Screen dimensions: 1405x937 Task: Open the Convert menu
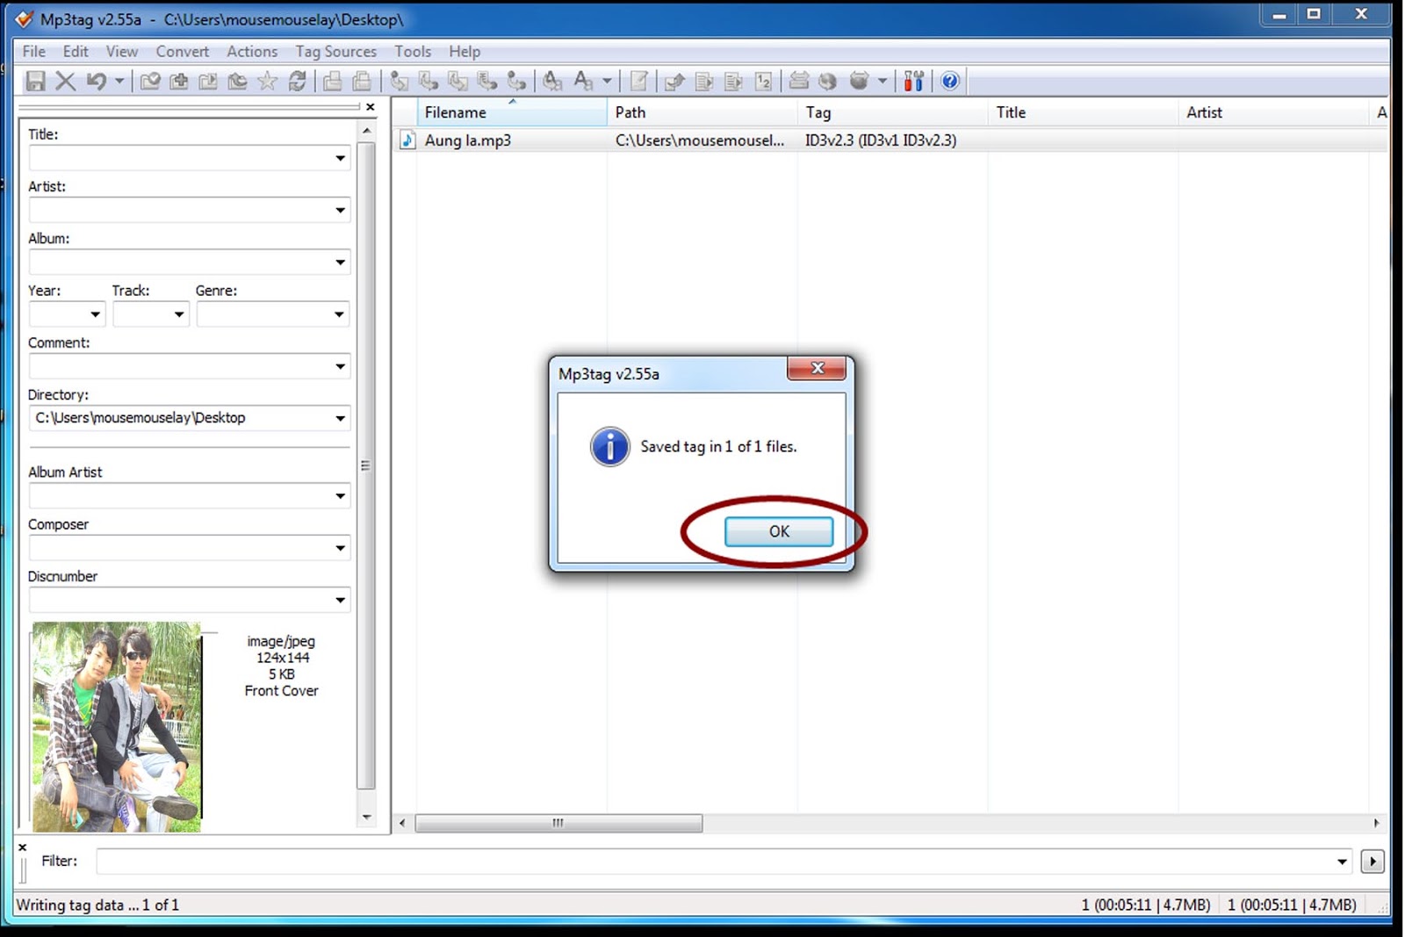(183, 51)
